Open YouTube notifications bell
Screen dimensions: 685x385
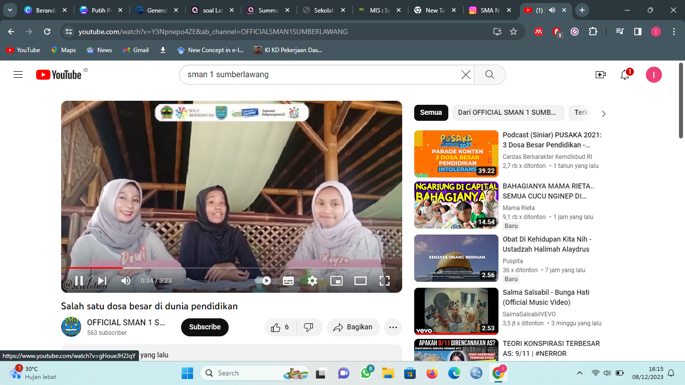625,75
